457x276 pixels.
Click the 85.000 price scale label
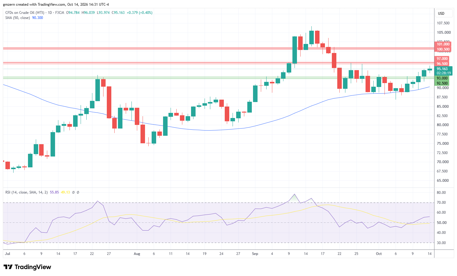pos(443,107)
